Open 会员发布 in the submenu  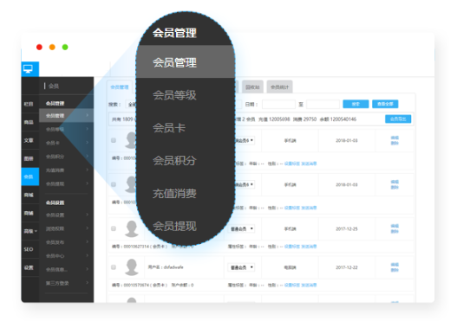55,242
